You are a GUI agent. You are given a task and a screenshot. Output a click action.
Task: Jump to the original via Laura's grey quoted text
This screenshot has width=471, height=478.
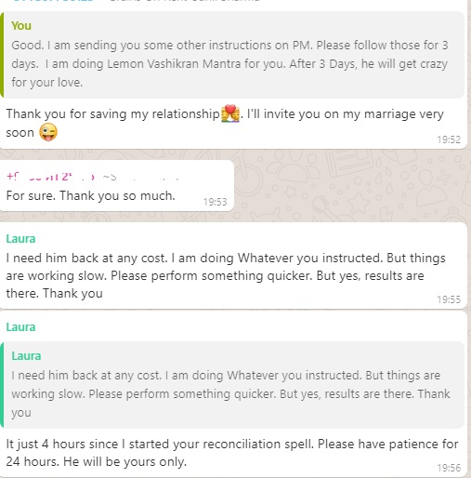230,393
